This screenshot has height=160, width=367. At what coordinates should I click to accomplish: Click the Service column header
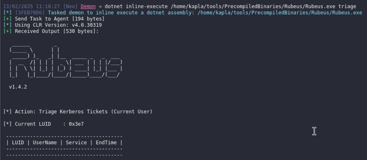[76, 142]
